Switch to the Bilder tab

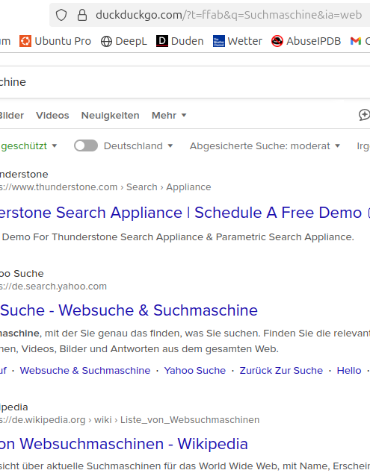11,116
